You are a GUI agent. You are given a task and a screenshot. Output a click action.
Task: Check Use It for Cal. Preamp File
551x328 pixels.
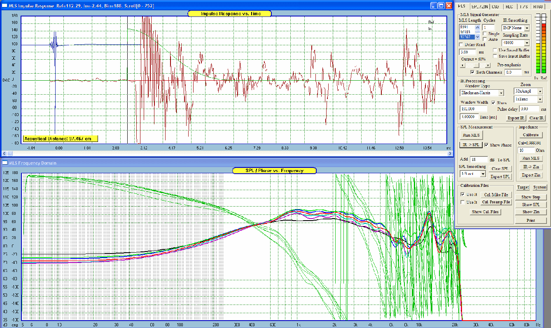coord(463,202)
